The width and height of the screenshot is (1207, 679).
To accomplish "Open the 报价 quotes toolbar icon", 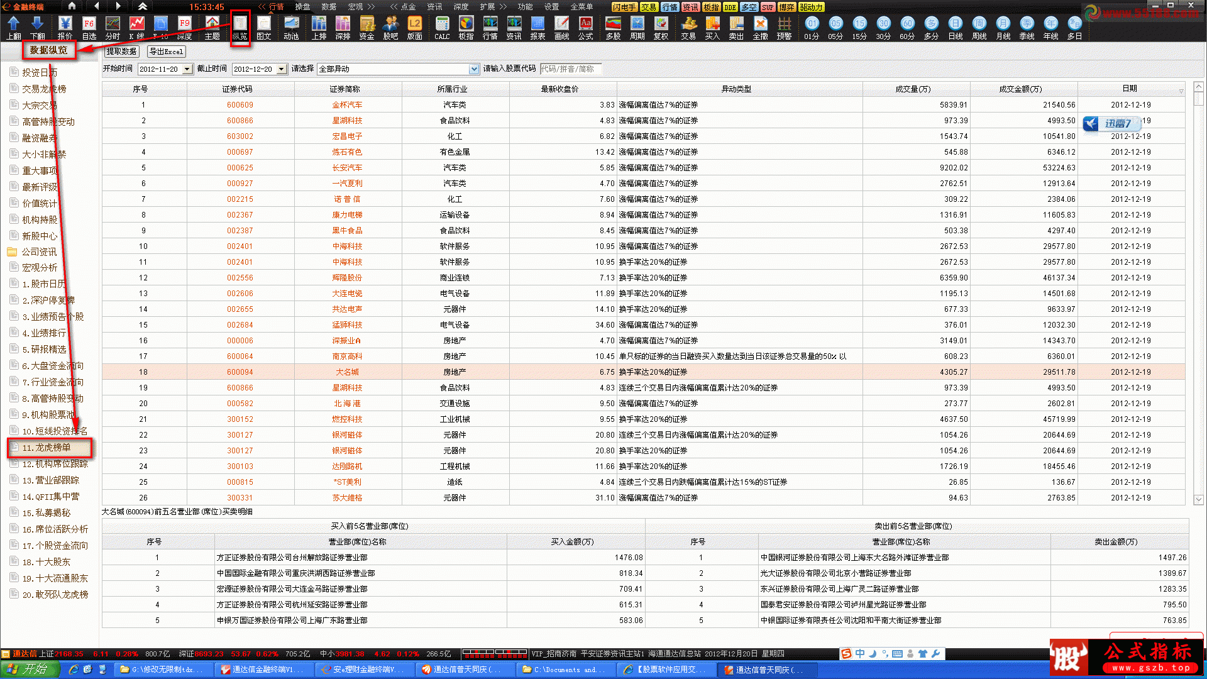I will (65, 28).
